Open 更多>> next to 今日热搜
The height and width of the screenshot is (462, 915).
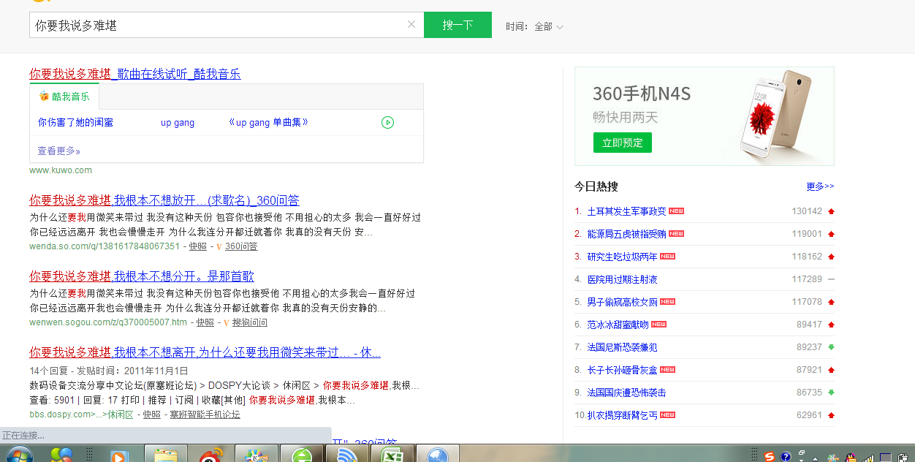pos(820,186)
